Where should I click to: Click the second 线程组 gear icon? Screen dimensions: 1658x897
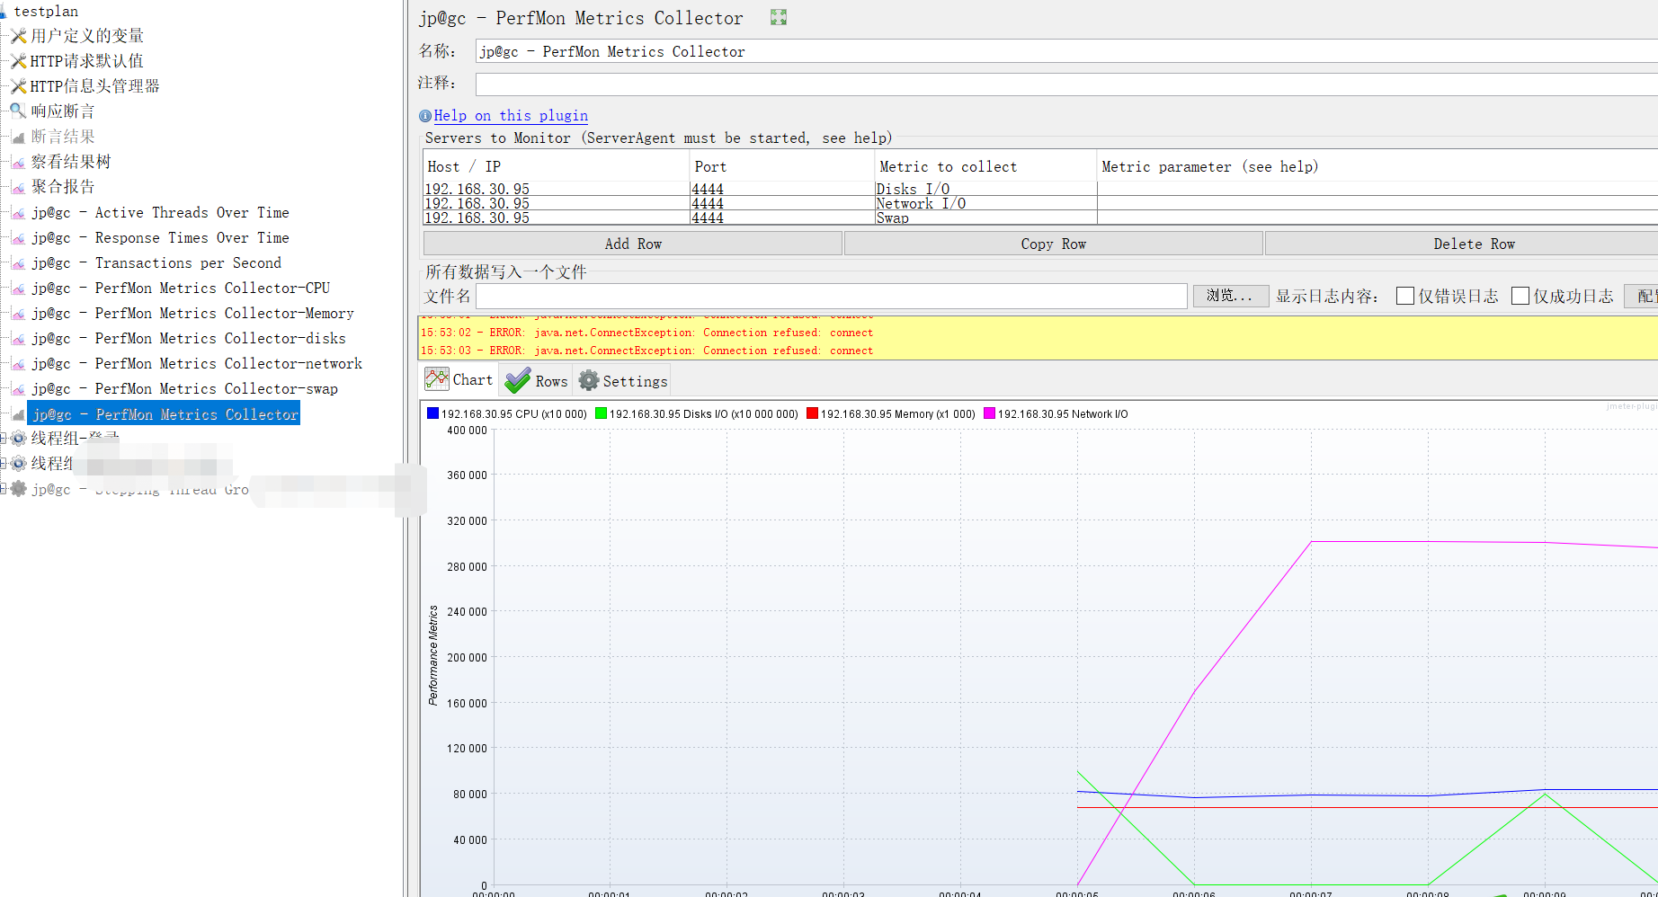click(x=18, y=464)
